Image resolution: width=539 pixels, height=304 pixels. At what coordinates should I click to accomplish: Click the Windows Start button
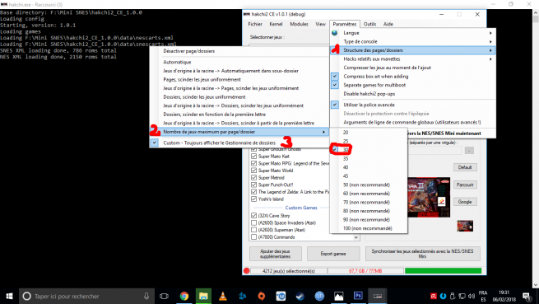click(9, 296)
